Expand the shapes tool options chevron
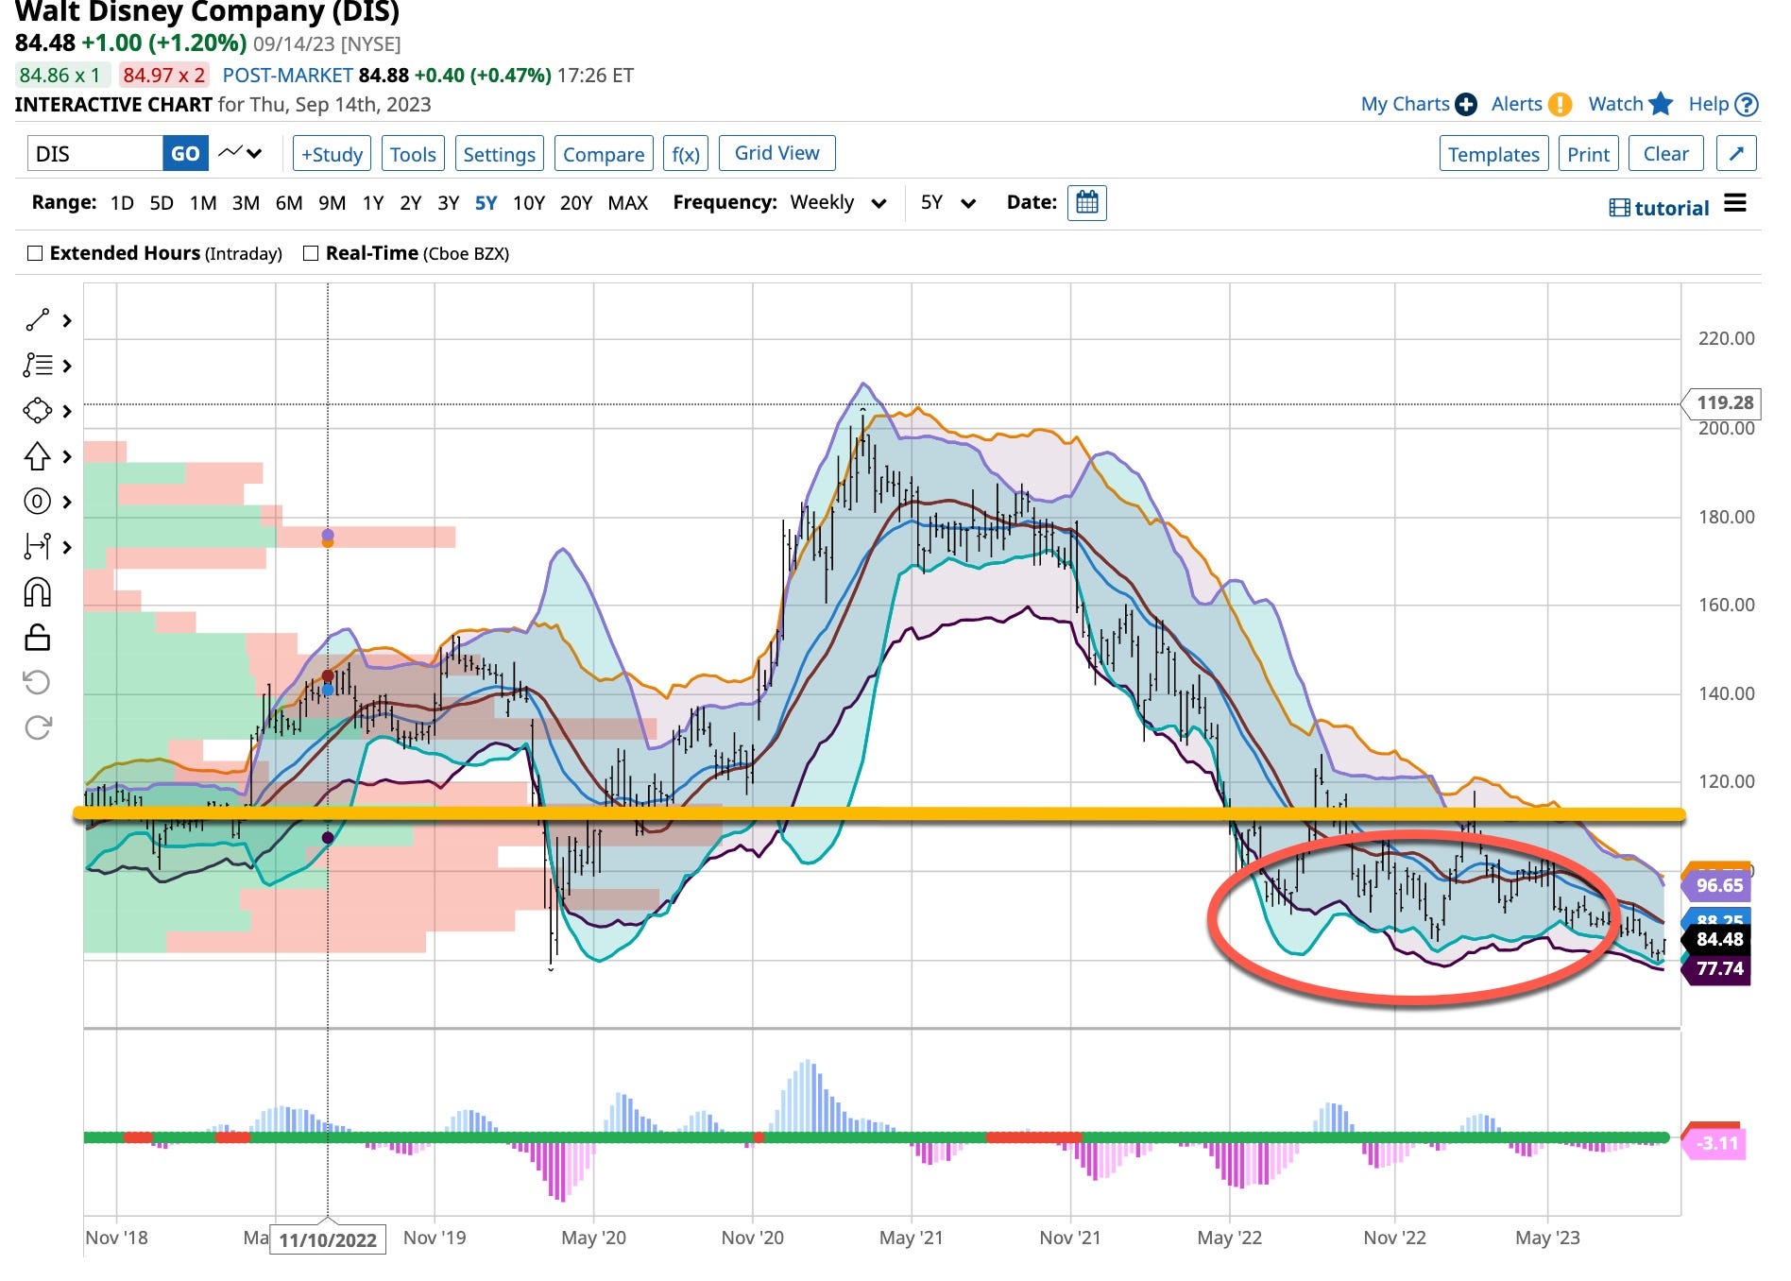Viewport: 1791px width, 1281px height. 67,411
